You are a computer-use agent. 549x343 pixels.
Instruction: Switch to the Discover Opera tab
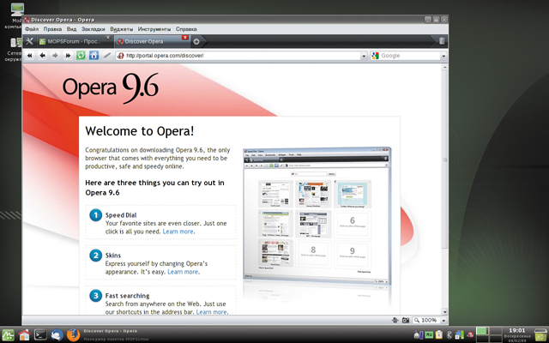[153, 42]
